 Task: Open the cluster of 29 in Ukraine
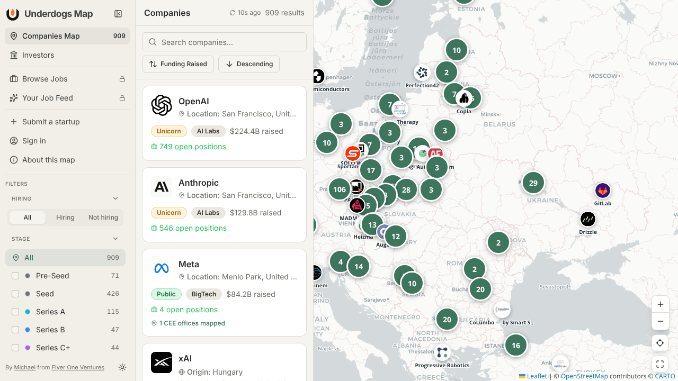(533, 183)
